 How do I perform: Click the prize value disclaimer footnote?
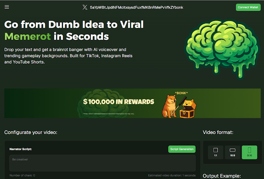click(109, 114)
